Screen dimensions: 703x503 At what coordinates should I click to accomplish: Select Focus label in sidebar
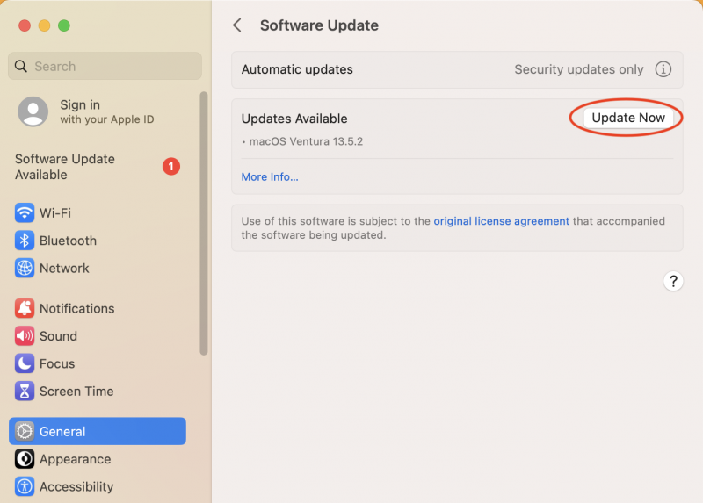click(57, 363)
